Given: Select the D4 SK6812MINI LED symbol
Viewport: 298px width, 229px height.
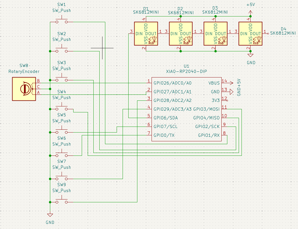Looking at the screenshot, I should point(251,34).
